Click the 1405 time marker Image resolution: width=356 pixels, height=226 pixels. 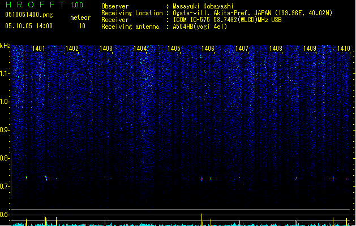(174, 48)
